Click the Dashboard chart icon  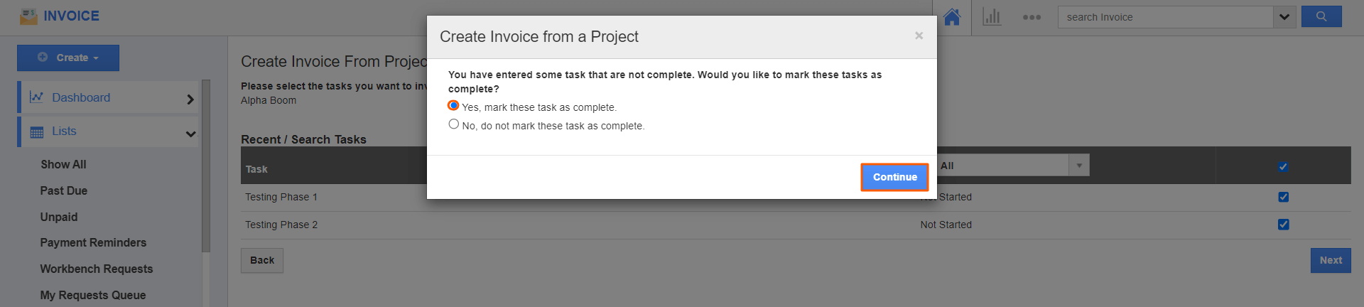(36, 97)
